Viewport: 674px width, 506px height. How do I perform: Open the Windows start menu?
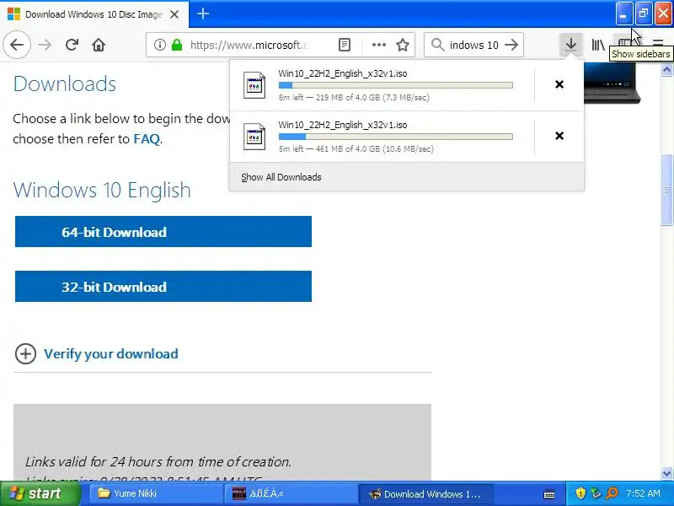pos(40,493)
